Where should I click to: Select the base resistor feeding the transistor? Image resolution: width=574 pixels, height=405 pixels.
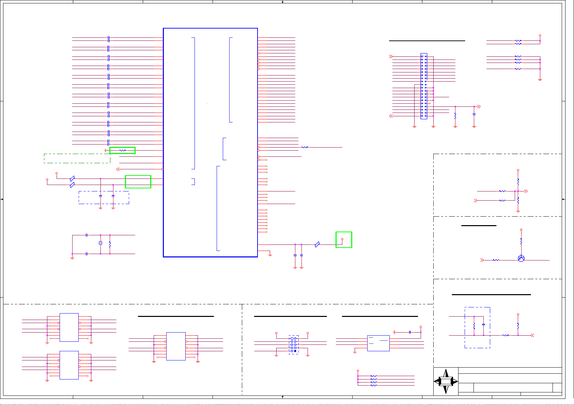pyautogui.click(x=496, y=260)
